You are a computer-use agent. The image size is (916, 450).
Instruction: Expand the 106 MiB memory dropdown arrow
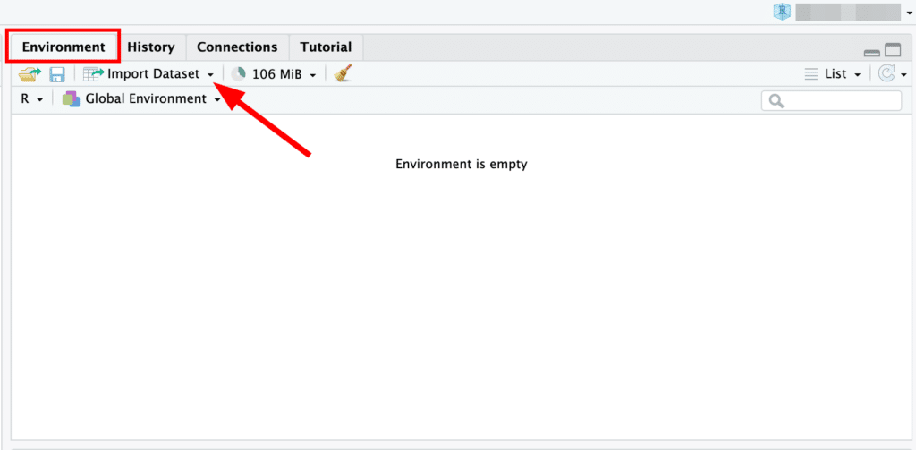(313, 75)
